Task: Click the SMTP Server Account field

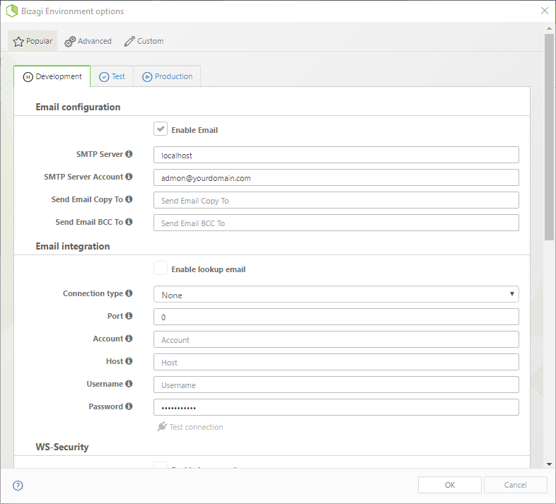Action: click(336, 177)
